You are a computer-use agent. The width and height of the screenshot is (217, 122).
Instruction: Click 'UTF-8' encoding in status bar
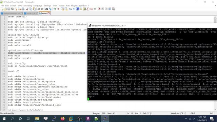(x=192, y=114)
